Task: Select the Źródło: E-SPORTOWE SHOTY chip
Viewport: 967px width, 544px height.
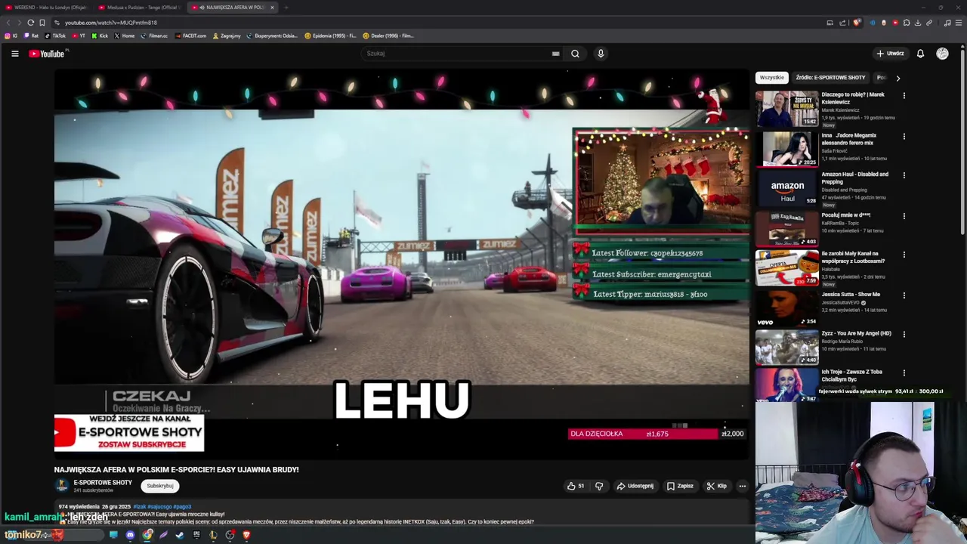Action: coord(830,78)
